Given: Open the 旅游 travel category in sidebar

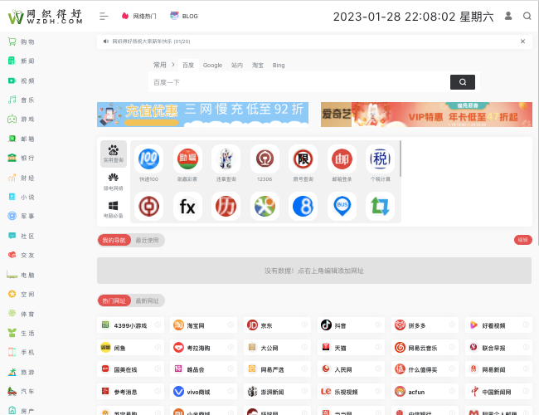Looking at the screenshot, I should coord(21,372).
